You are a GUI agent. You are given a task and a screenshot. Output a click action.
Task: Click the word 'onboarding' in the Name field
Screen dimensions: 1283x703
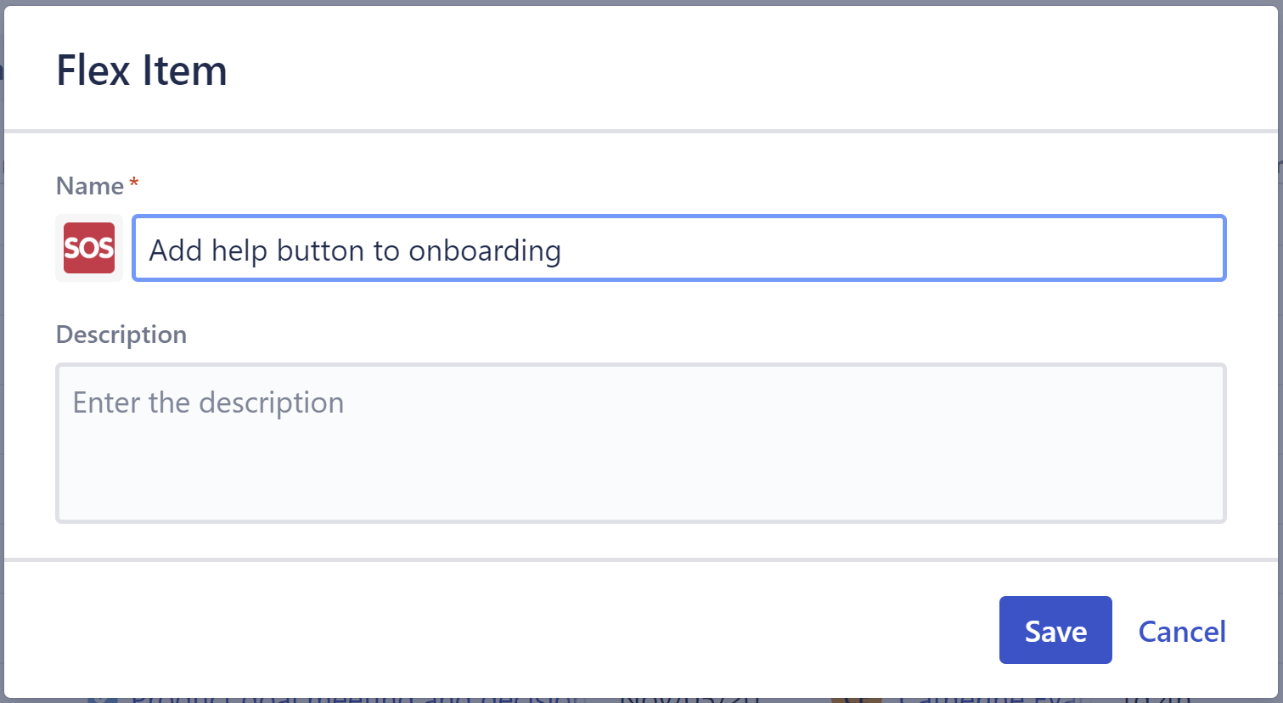pyautogui.click(x=485, y=250)
